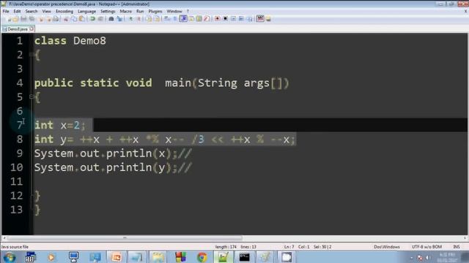
Task: Click the ABC spell-check plugin icon
Action: point(260,19)
